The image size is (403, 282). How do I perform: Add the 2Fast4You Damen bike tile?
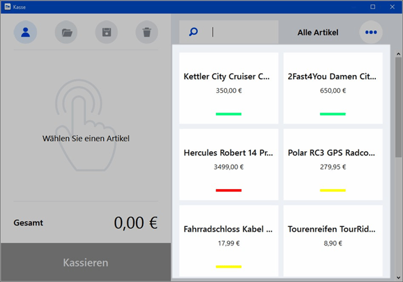333,88
